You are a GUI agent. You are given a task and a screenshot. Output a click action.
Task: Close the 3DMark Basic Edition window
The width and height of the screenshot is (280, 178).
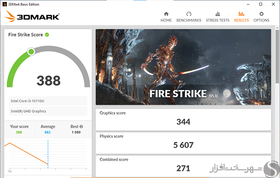(273, 4)
